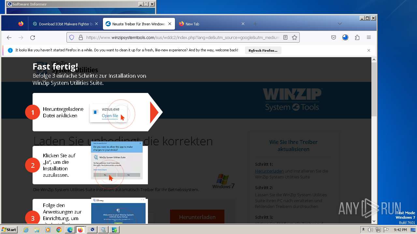Open Microsoft Edge from taskbar
The height and width of the screenshot is (234, 417).
[70, 230]
